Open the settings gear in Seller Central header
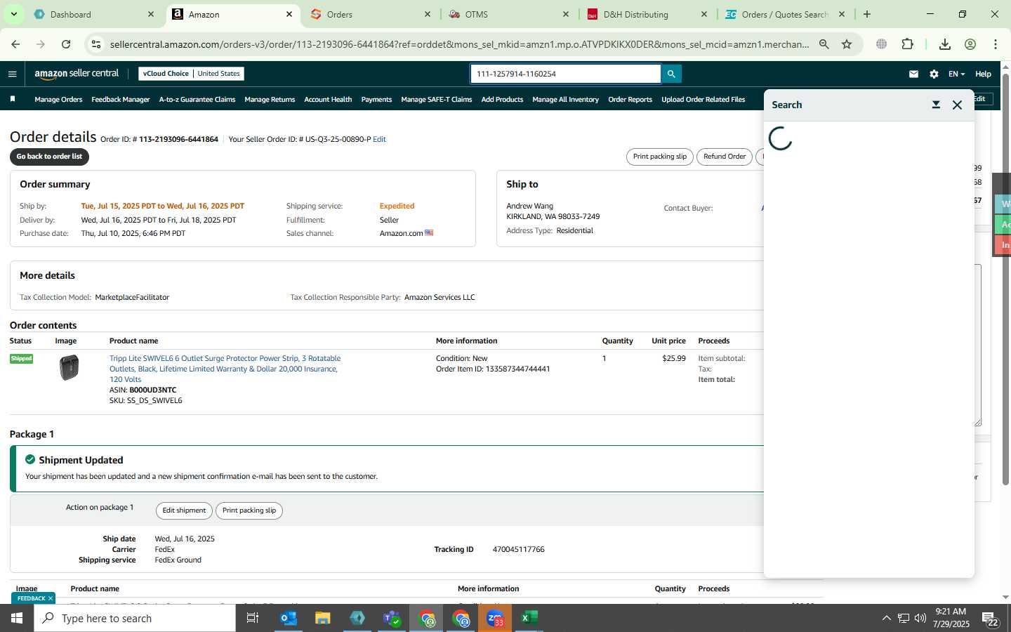This screenshot has height=632, width=1011. [x=934, y=74]
